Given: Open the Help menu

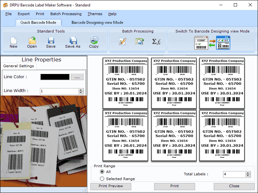Looking at the screenshot, I should 112,14.
